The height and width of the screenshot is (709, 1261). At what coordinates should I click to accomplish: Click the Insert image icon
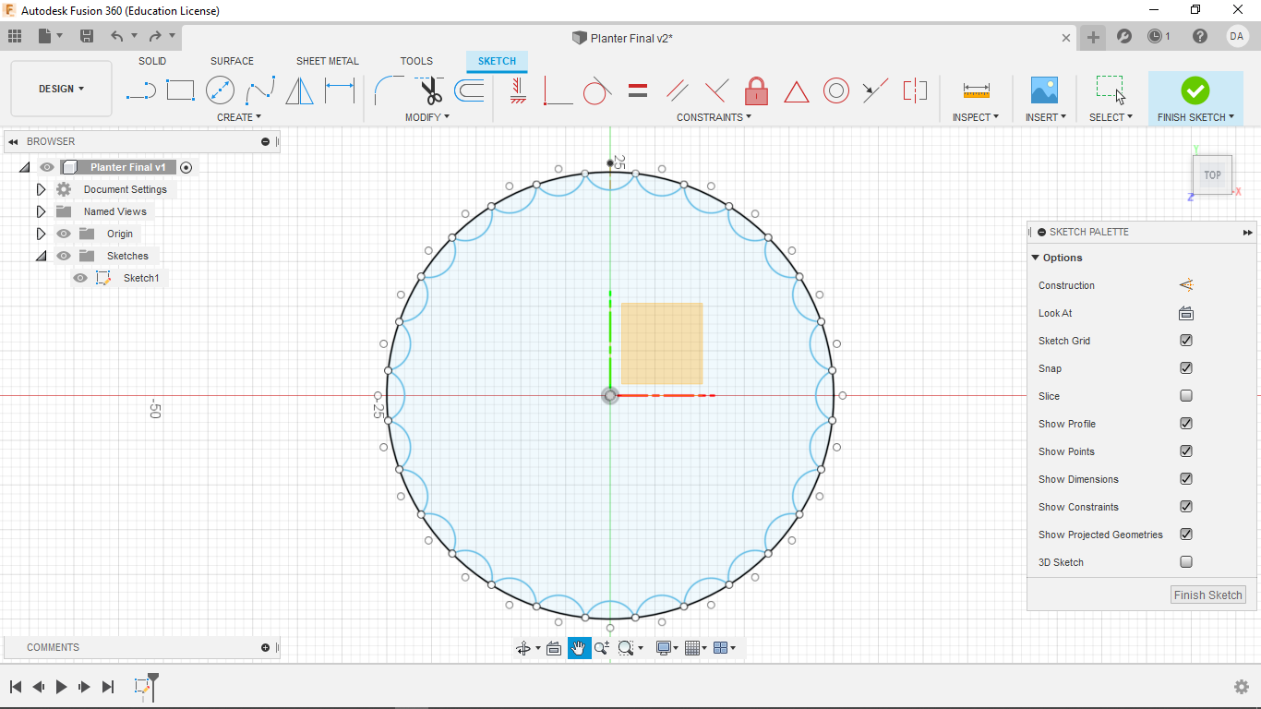coord(1044,90)
